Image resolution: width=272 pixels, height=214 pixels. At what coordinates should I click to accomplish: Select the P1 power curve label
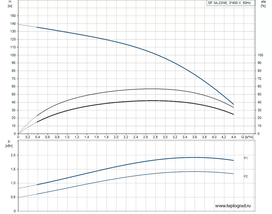pyautogui.click(x=246, y=158)
